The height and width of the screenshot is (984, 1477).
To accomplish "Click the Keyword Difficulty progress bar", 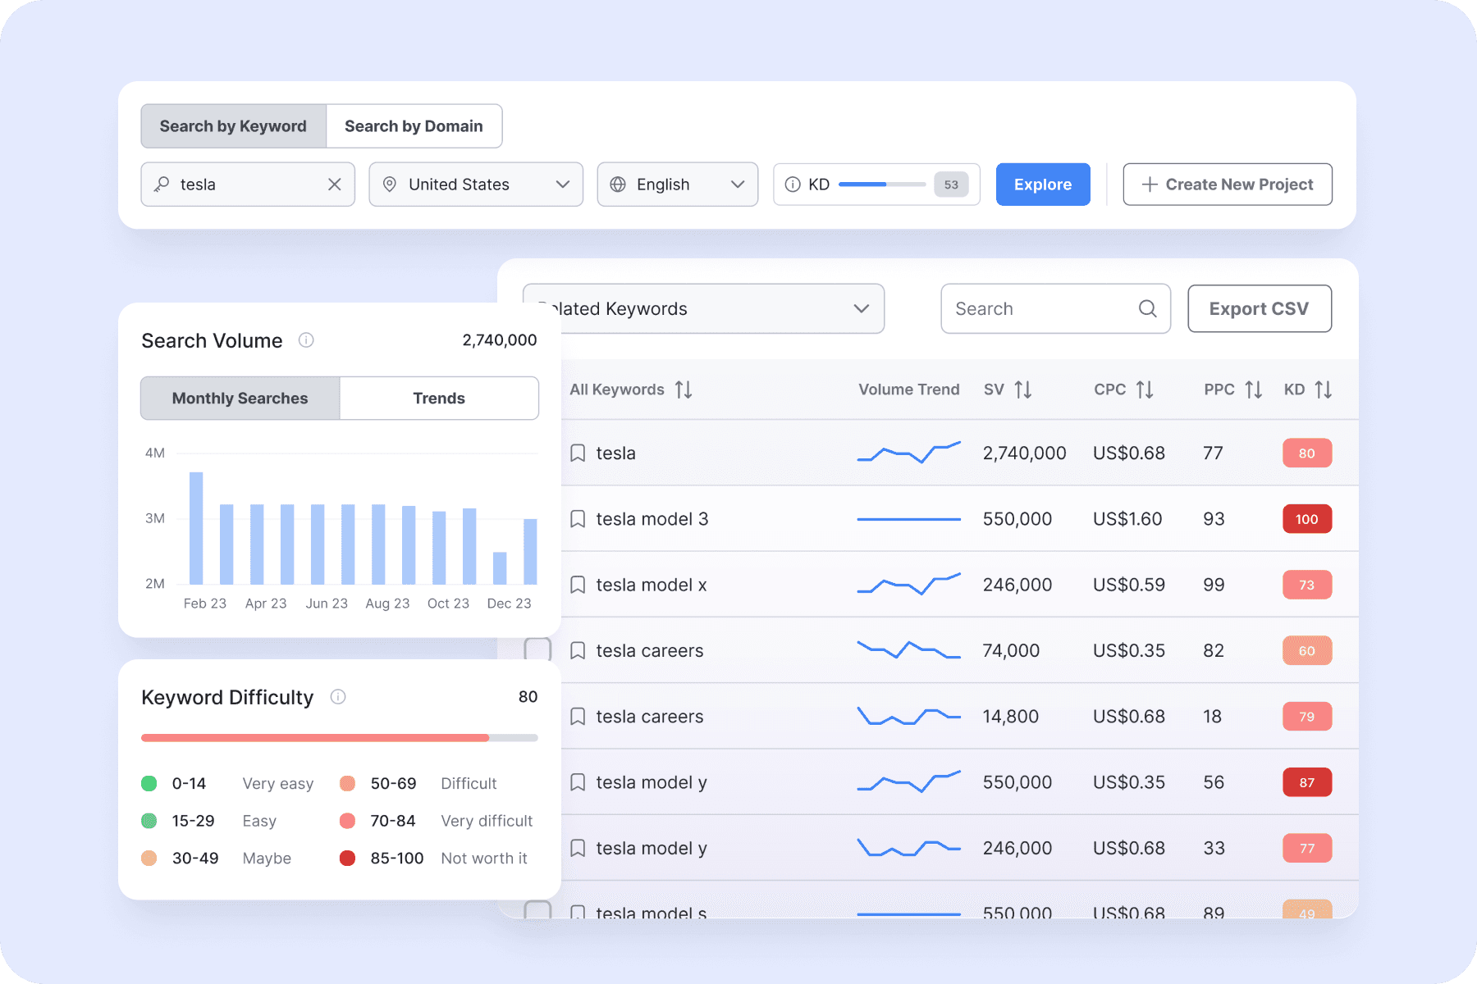I will coord(340,738).
